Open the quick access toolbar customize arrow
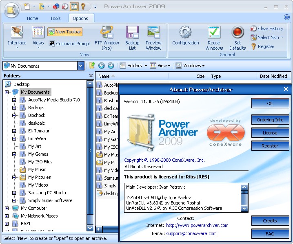Viewport: 293px width, 244px height. 95,7
